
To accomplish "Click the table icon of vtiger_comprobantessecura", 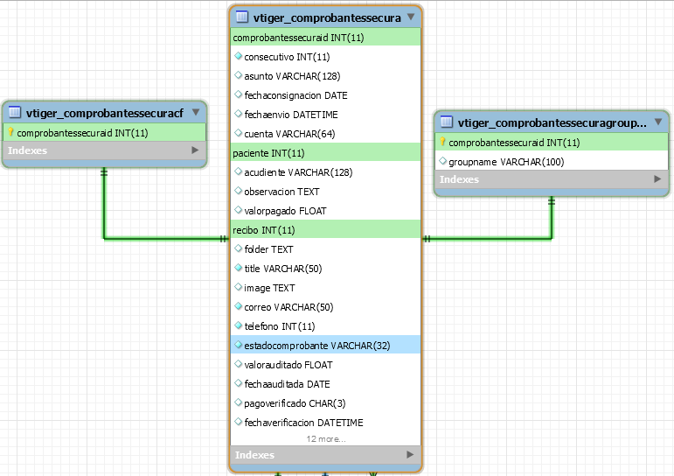I will (x=242, y=17).
